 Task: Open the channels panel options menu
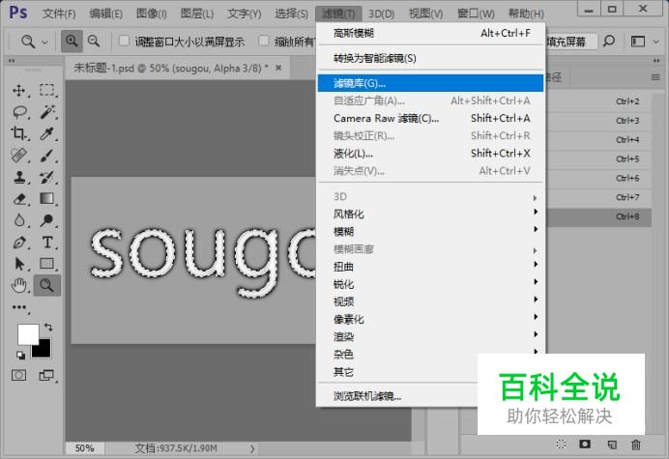(x=655, y=77)
